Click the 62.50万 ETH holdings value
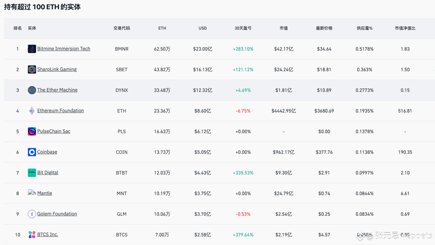 (x=162, y=49)
